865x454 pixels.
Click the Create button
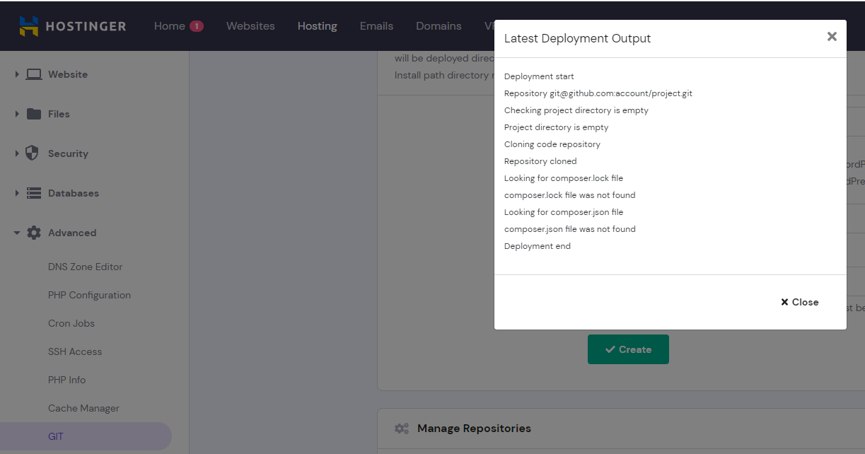[628, 349]
